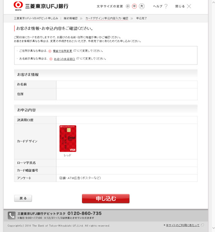Click the X close icon beside 閉じる
The height and width of the screenshot is (232, 215).
[189, 6]
